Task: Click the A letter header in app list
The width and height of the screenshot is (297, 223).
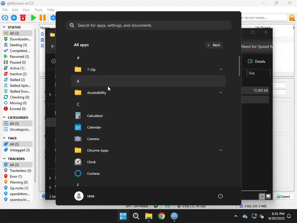Action: [148, 81]
